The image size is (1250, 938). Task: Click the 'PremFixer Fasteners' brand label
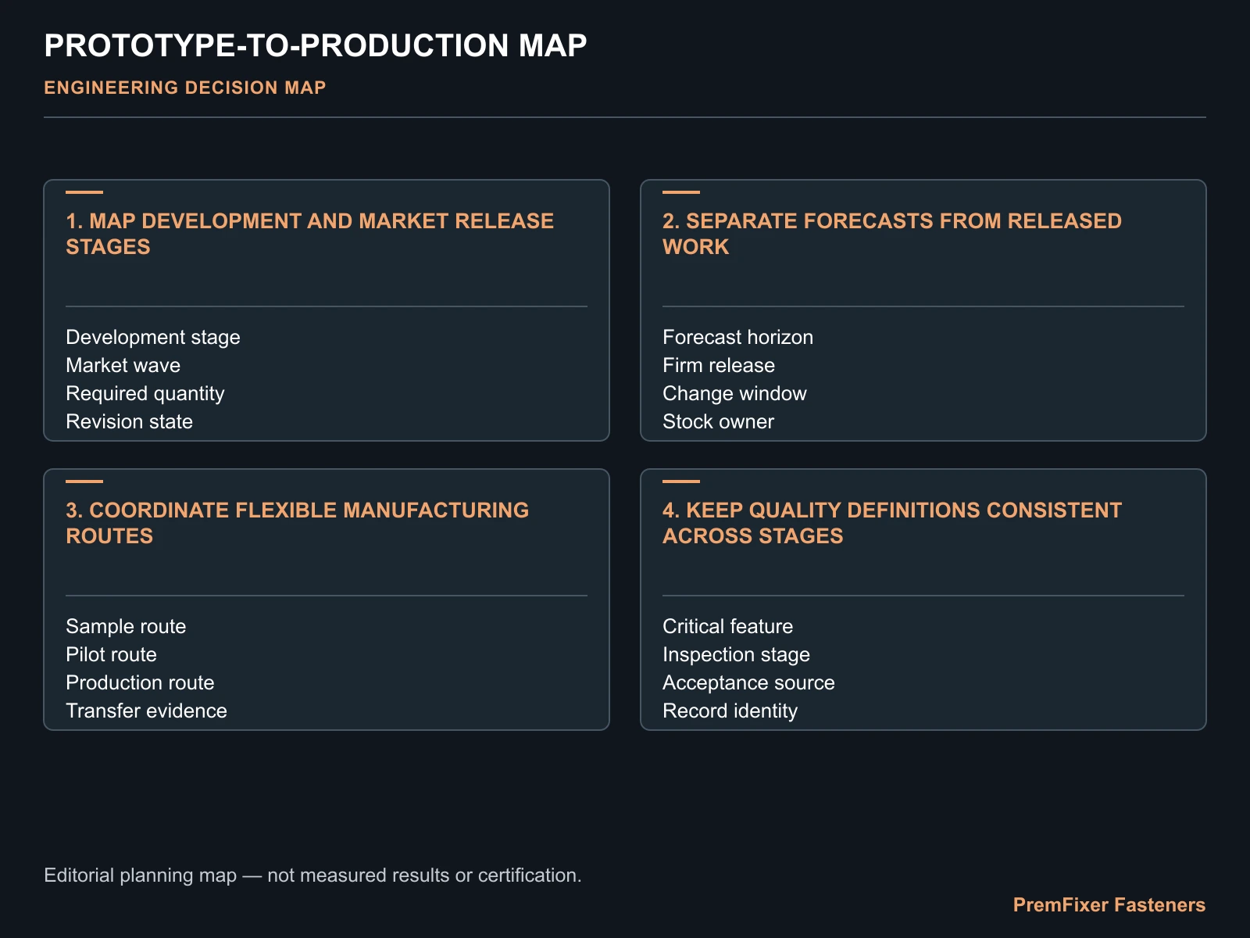pos(1109,904)
